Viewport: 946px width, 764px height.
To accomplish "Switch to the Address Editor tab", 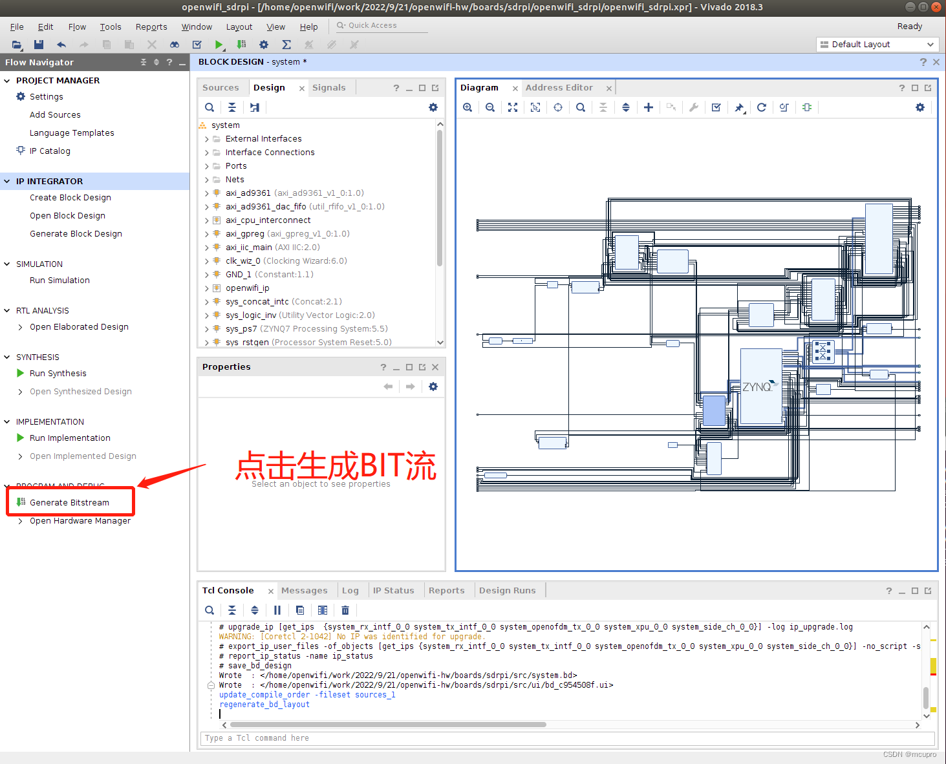I will [x=559, y=87].
